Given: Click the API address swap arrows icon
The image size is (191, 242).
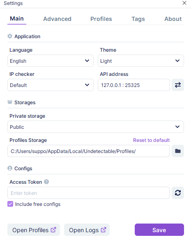Looking at the screenshot, I should (x=178, y=85).
